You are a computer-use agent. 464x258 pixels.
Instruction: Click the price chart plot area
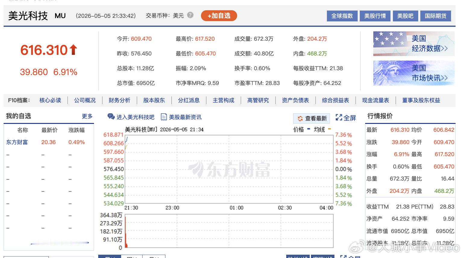pyautogui.click(x=229, y=169)
